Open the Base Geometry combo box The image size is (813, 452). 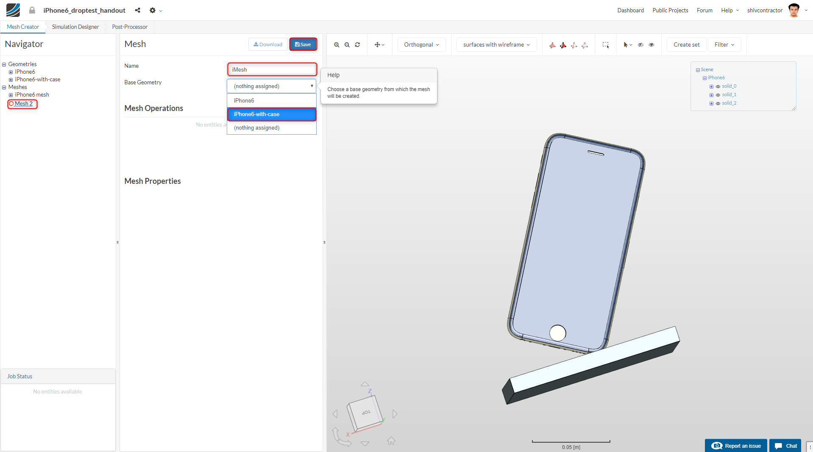click(x=272, y=86)
